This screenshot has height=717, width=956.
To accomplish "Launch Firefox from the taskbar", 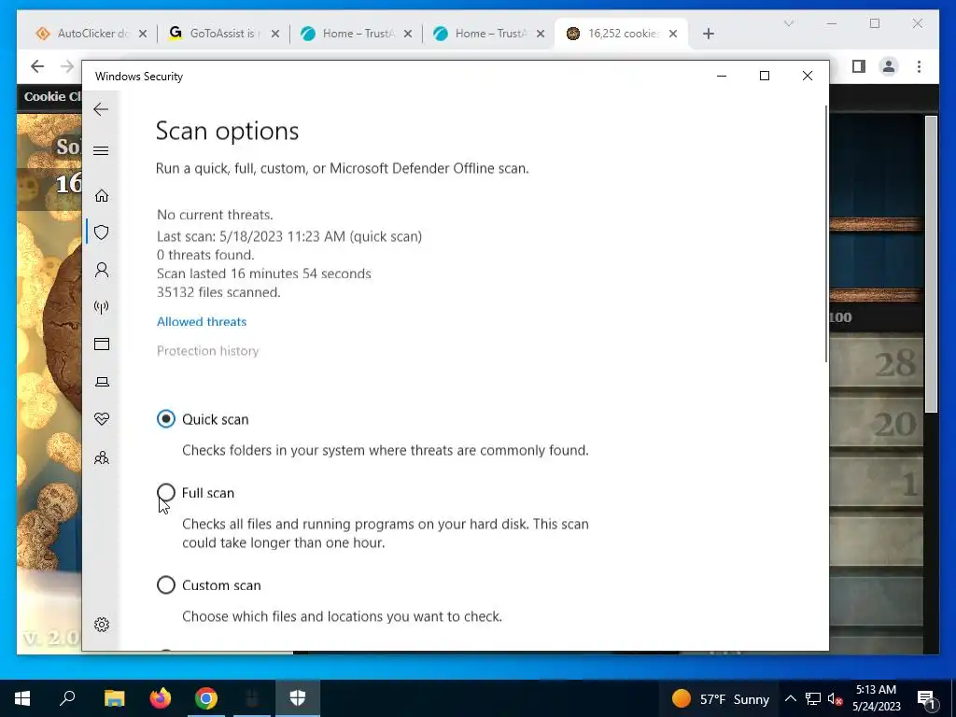I will pos(161,698).
